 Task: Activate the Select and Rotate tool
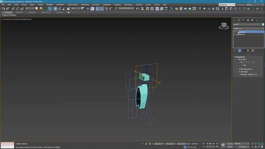tap(60, 9)
